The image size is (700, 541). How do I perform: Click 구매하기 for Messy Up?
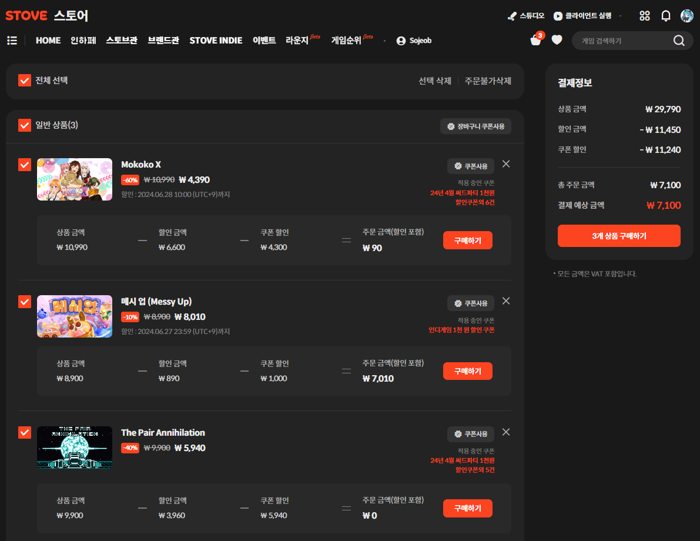467,371
